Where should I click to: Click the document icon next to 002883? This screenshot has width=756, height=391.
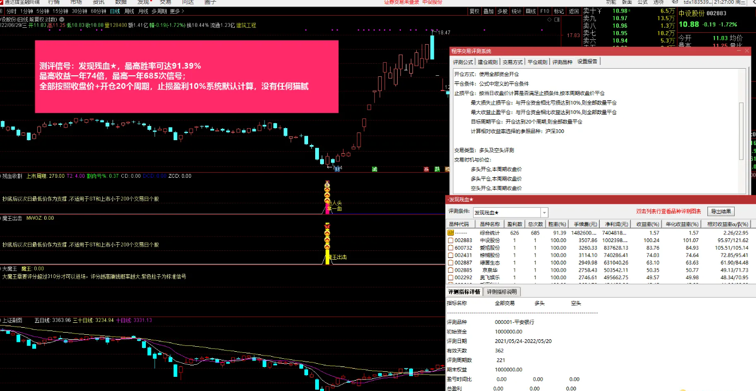(x=451, y=240)
